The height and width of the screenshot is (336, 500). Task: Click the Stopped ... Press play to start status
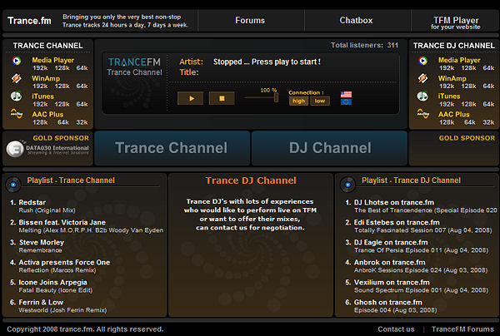tap(267, 62)
